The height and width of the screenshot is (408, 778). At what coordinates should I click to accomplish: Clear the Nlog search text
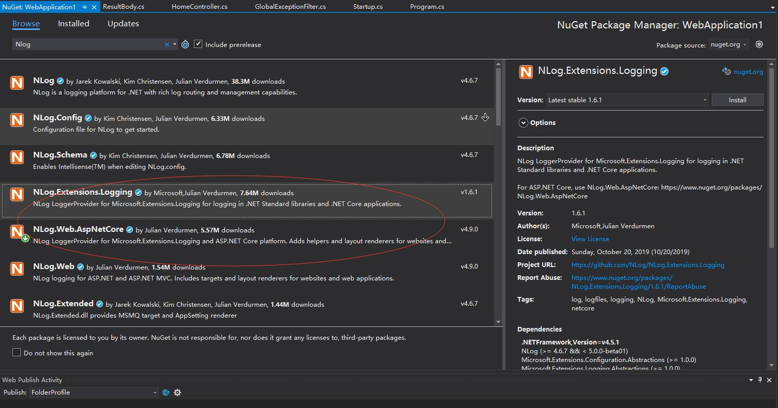click(167, 44)
